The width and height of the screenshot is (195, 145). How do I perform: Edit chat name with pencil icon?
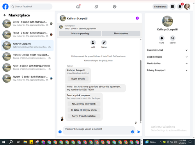[x=104, y=42]
